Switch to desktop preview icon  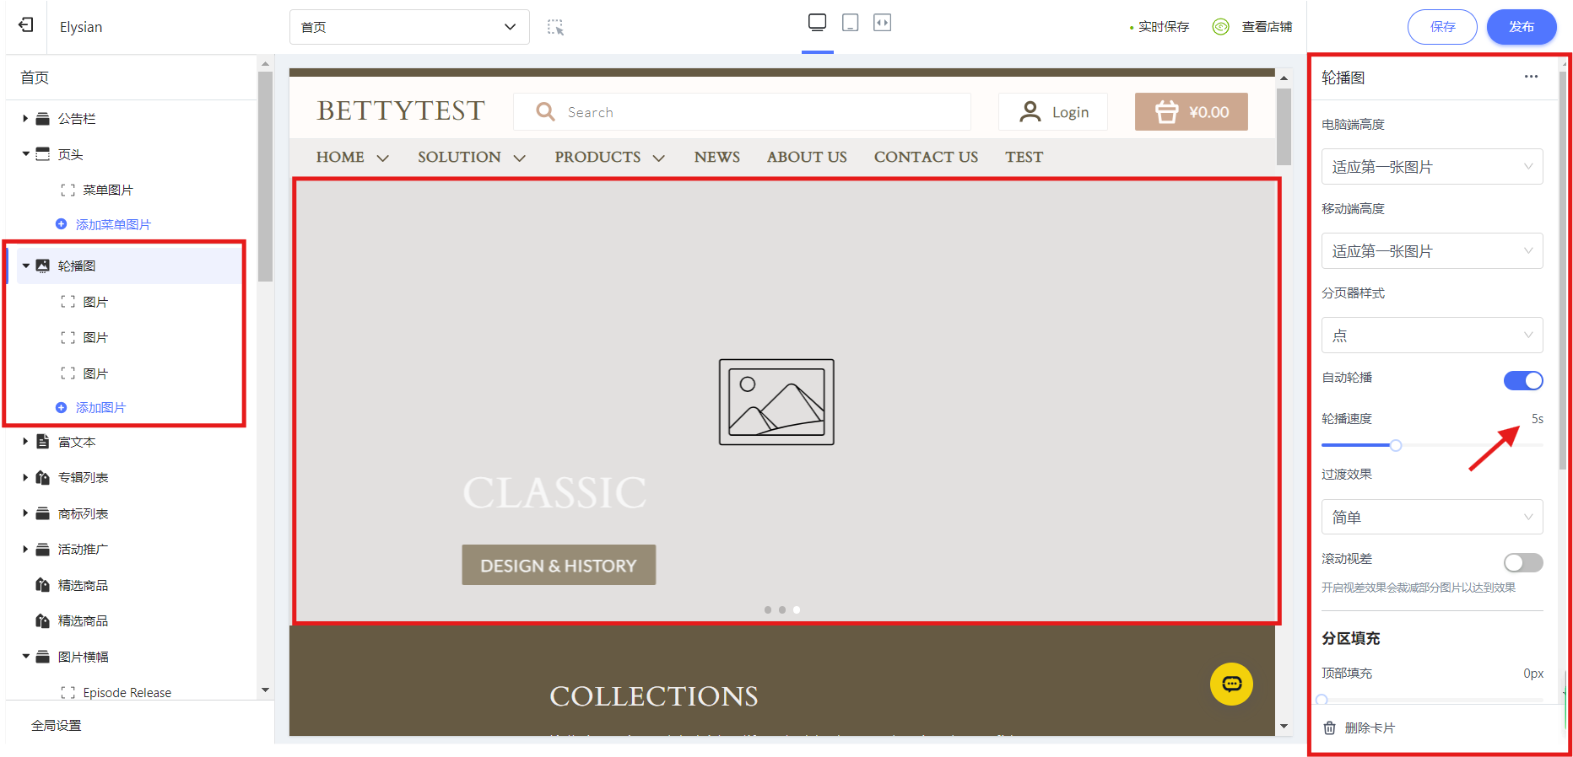point(817,23)
